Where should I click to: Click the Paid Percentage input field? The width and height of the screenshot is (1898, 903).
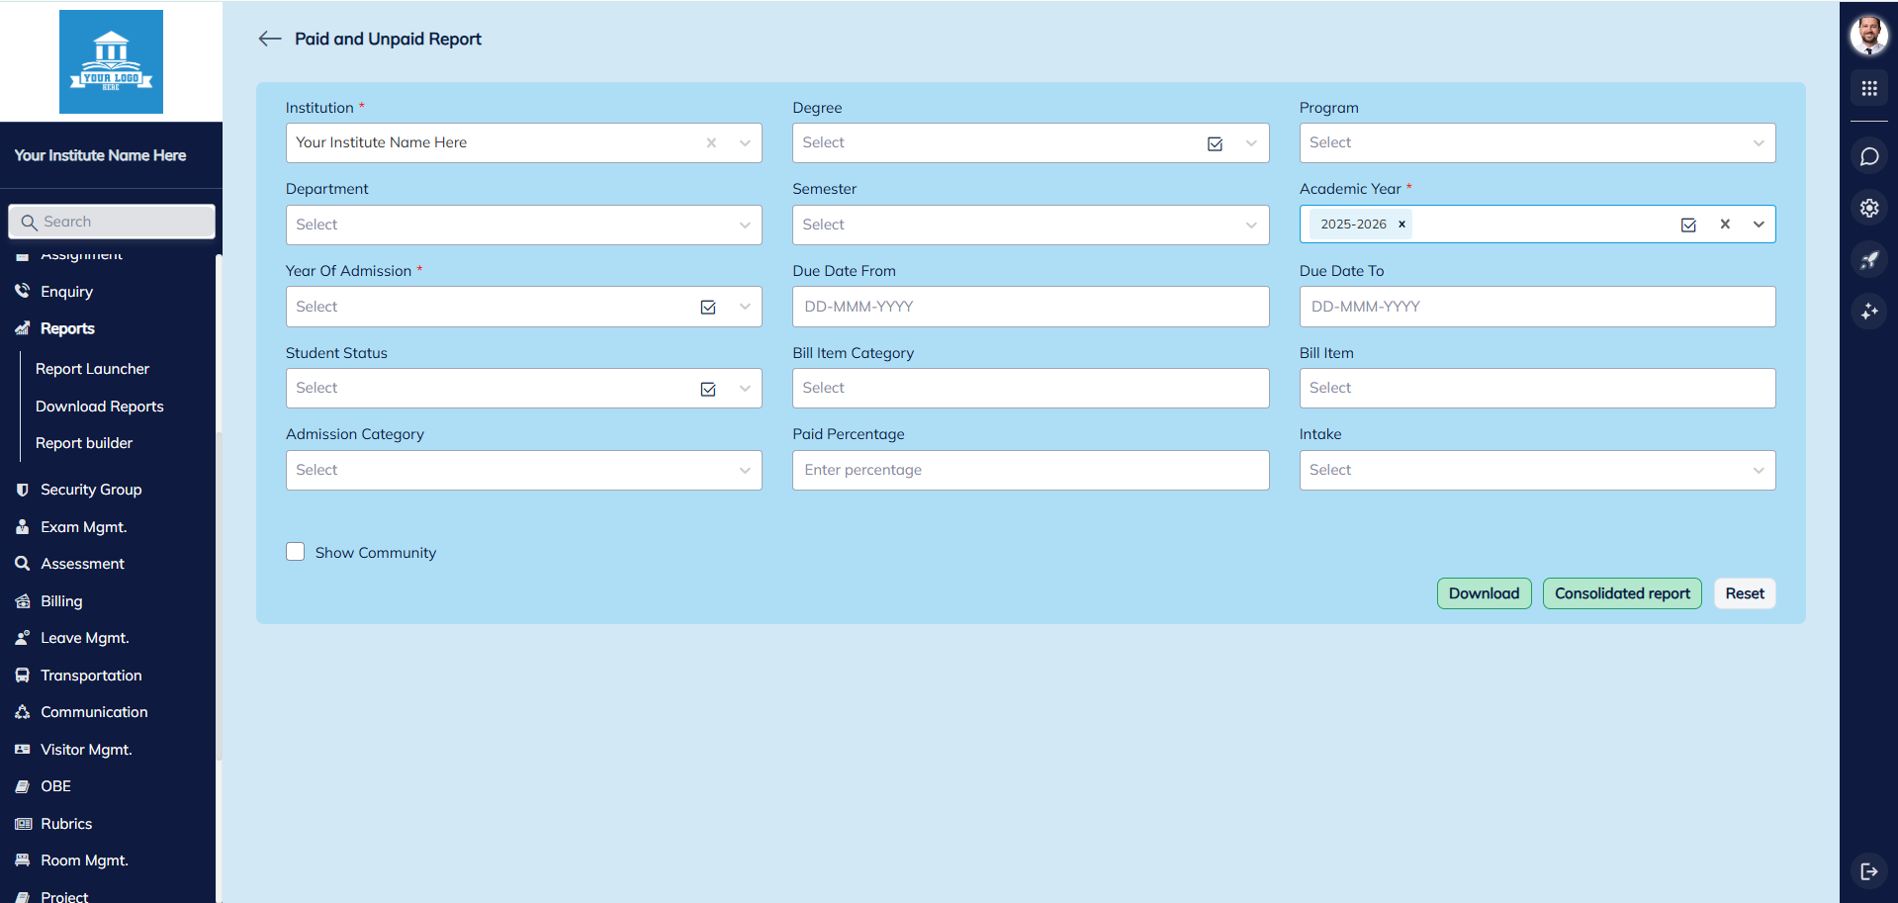[x=1030, y=471]
